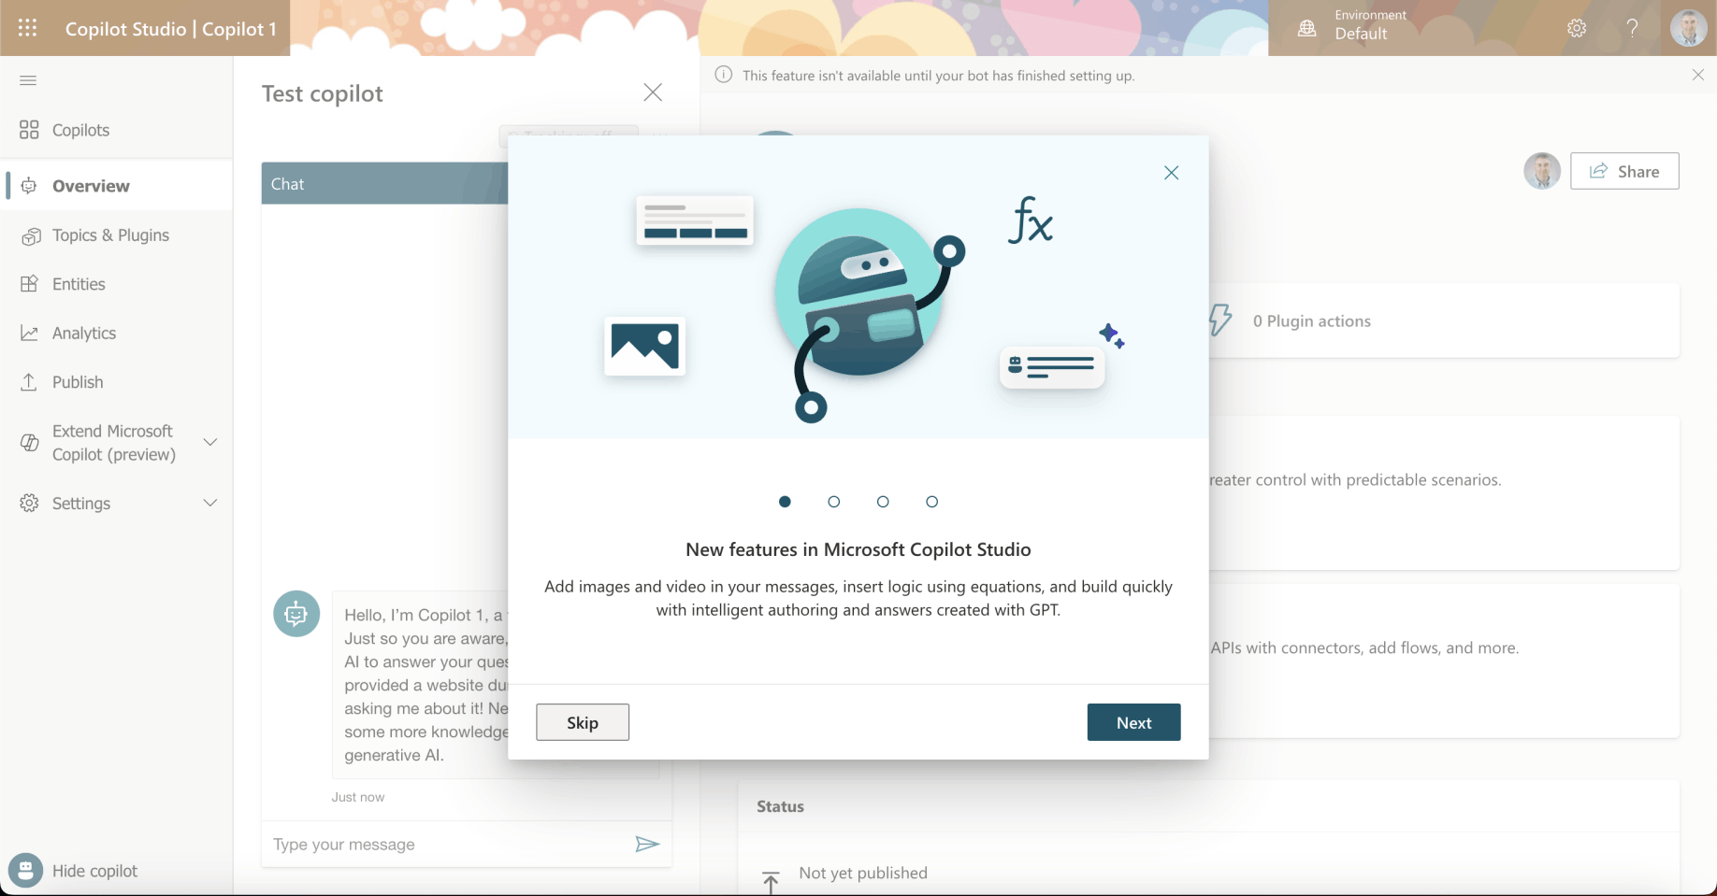The width and height of the screenshot is (1717, 896).
Task: Click the Settings gear icon in sidebar
Action: [29, 504]
